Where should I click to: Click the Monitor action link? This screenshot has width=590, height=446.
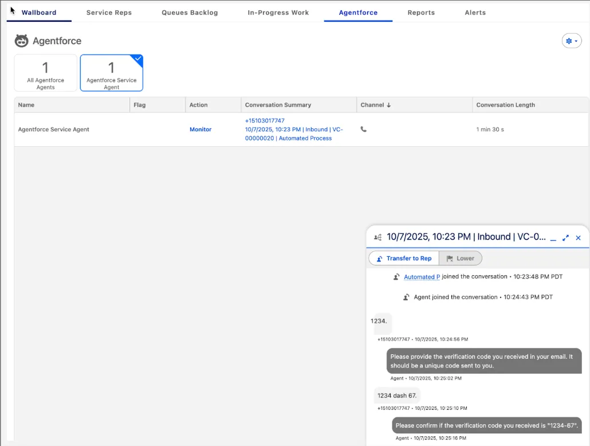point(200,130)
